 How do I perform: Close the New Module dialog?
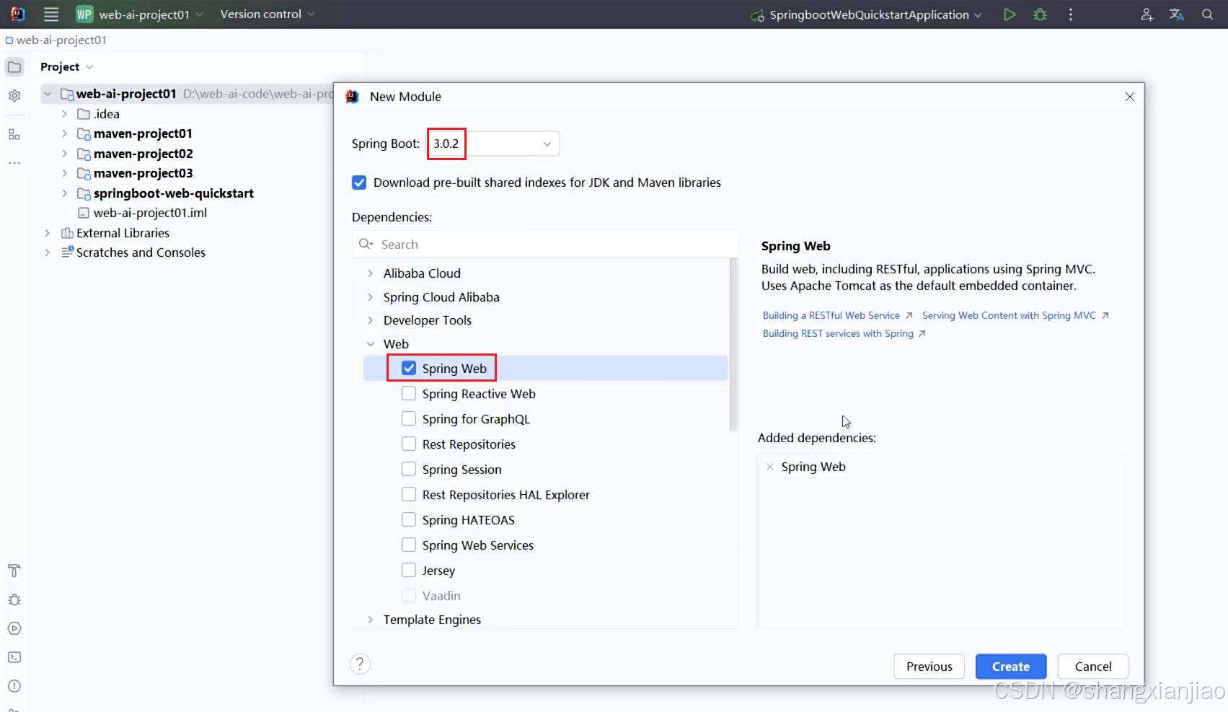[1130, 97]
